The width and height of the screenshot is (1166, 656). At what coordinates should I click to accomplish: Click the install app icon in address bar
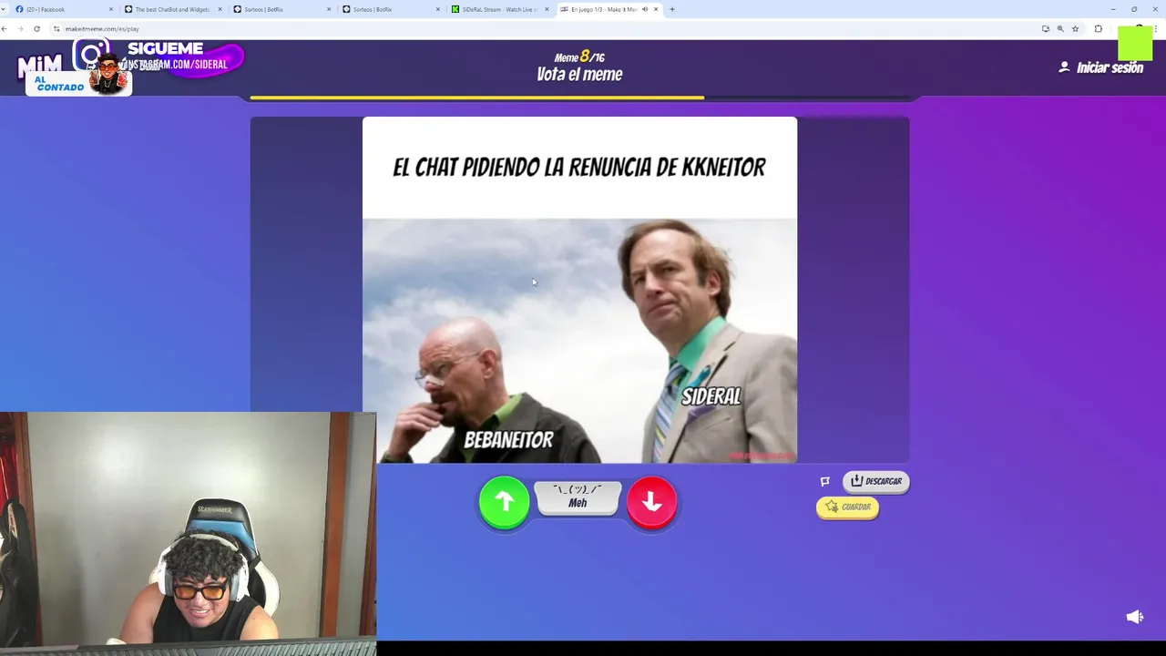(1045, 28)
